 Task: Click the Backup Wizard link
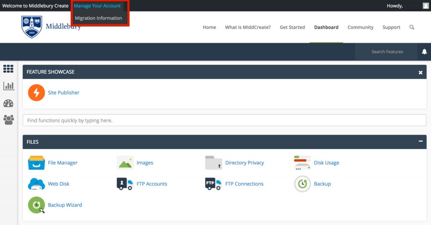[x=65, y=205]
